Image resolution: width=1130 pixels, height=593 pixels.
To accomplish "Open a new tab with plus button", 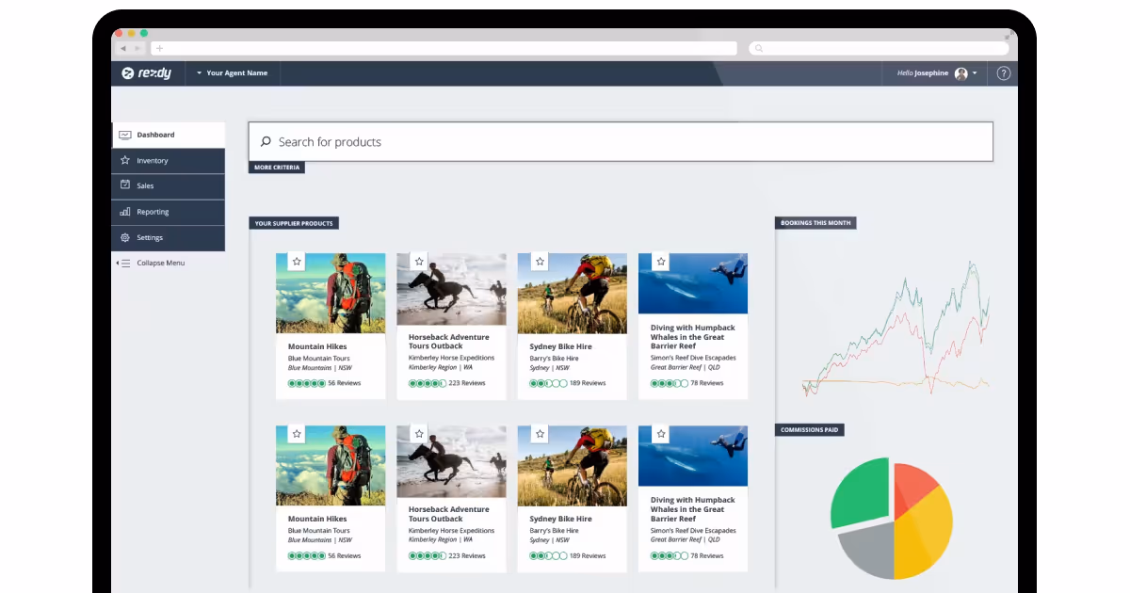I will [160, 48].
